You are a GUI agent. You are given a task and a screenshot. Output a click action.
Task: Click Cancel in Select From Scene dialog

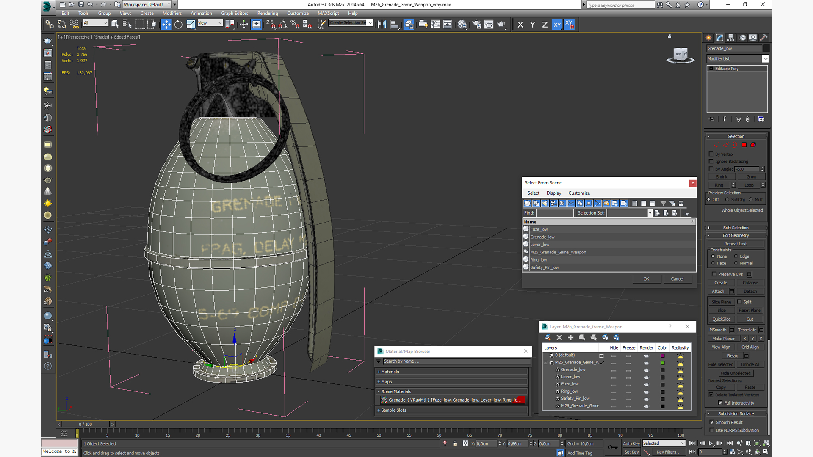(677, 279)
